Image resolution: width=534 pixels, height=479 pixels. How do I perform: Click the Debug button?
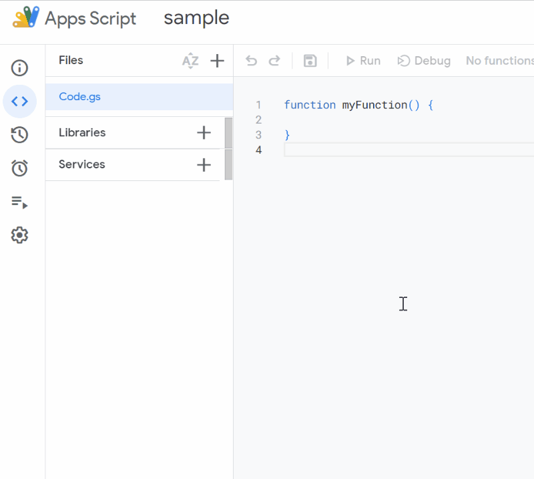point(424,61)
